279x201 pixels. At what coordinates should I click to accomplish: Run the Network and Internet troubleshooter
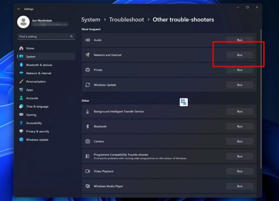pos(239,55)
